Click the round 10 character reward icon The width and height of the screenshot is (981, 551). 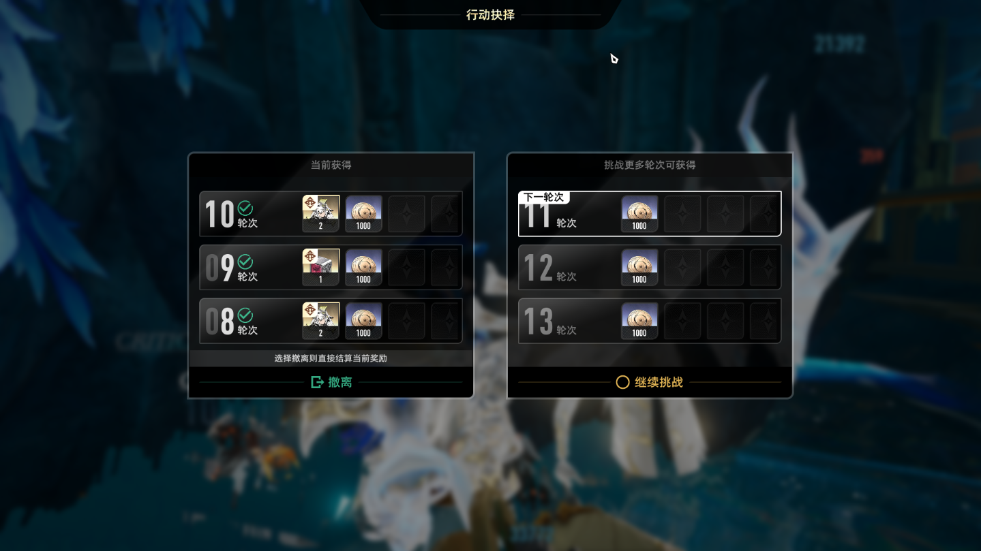(x=320, y=214)
